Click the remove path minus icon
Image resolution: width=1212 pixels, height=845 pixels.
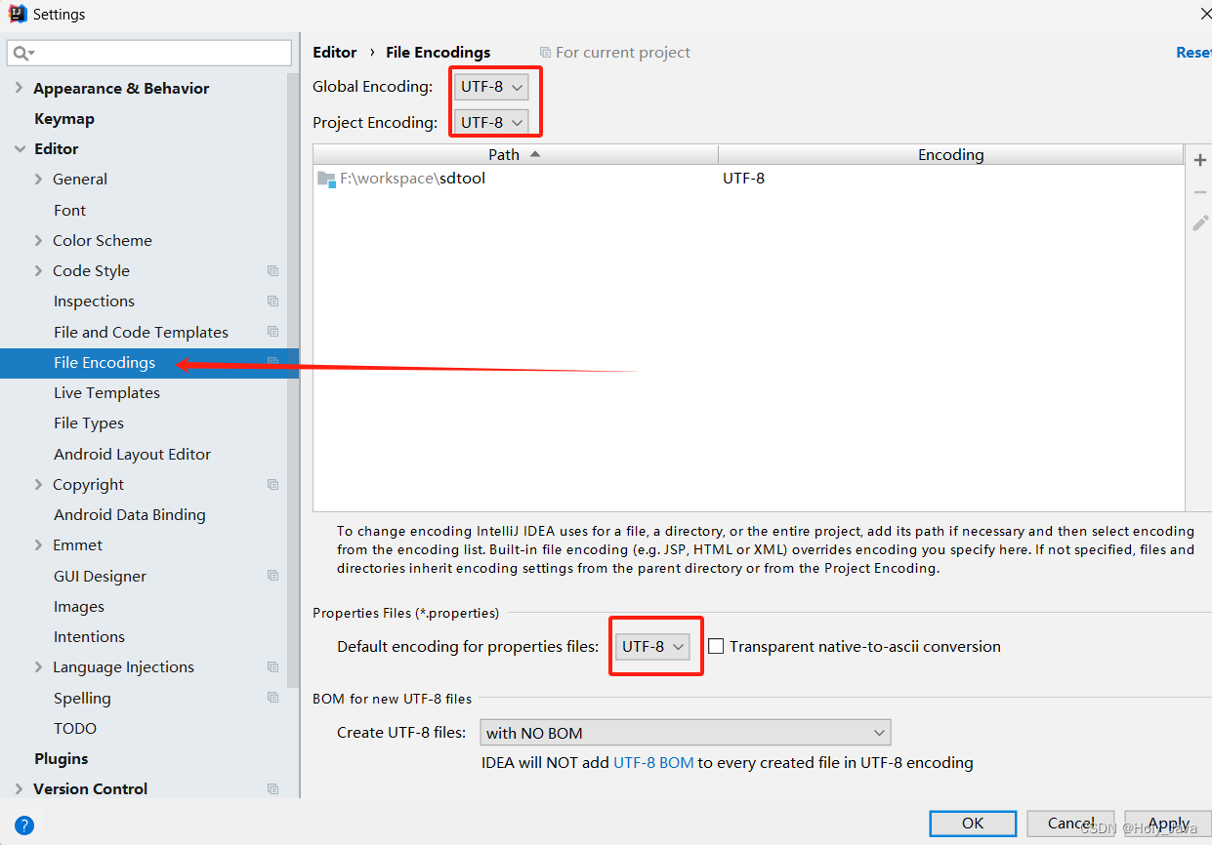[x=1200, y=192]
